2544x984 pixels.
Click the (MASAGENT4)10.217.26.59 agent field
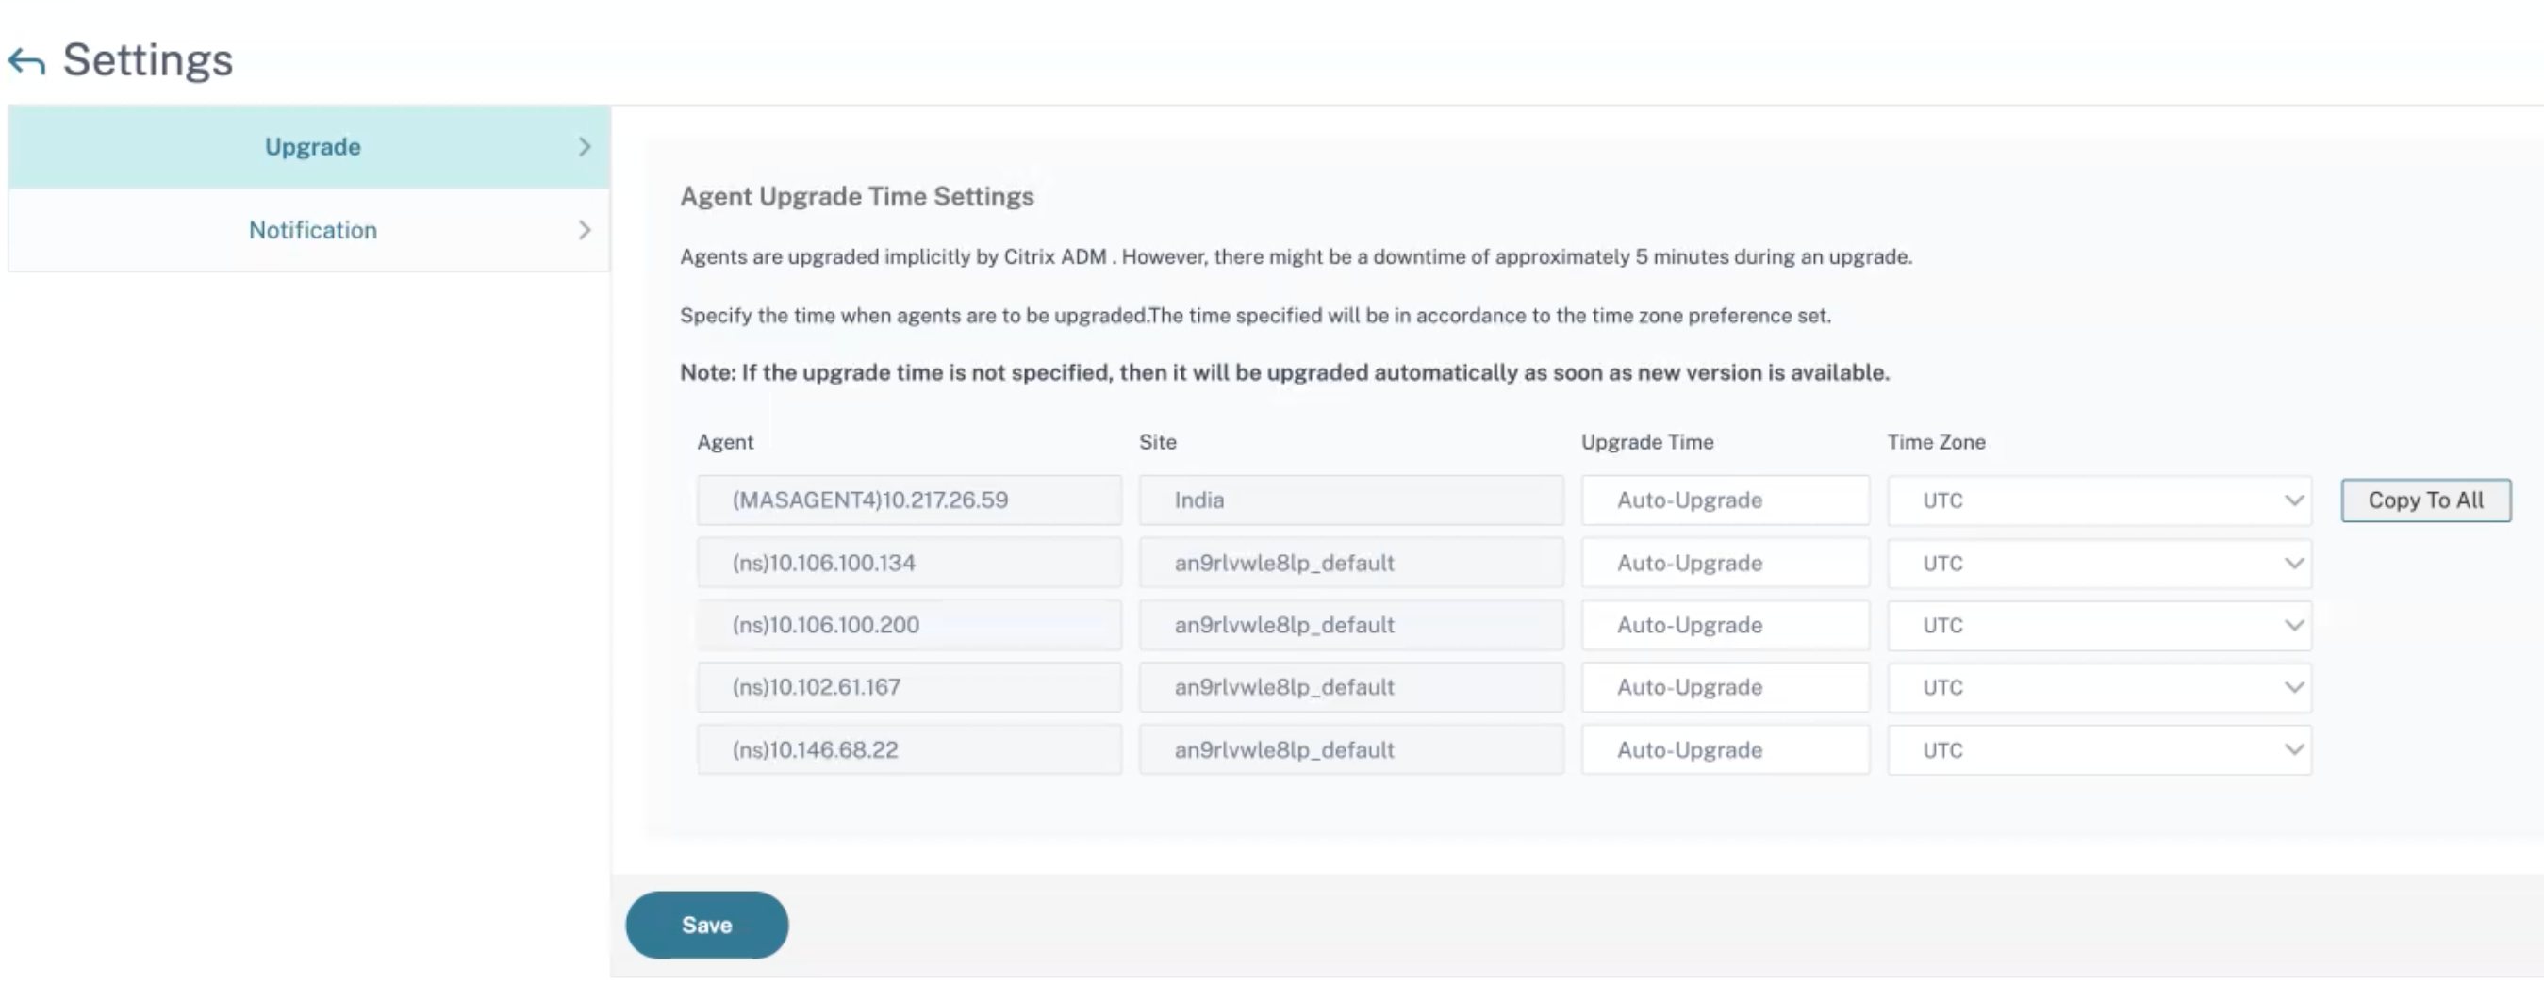point(910,500)
